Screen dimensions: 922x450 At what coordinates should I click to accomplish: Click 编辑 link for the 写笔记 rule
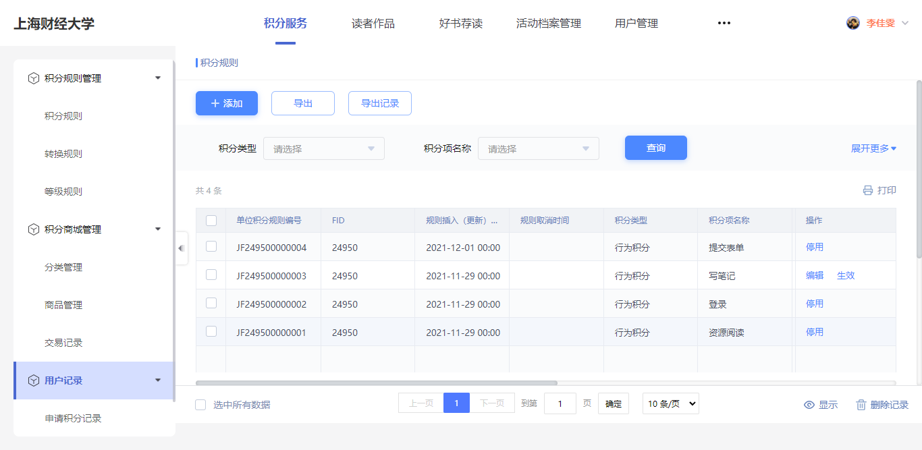click(815, 275)
